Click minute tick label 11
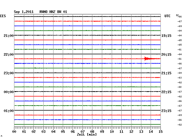Screen dimensions: 183x139 [x=121, y=132]
